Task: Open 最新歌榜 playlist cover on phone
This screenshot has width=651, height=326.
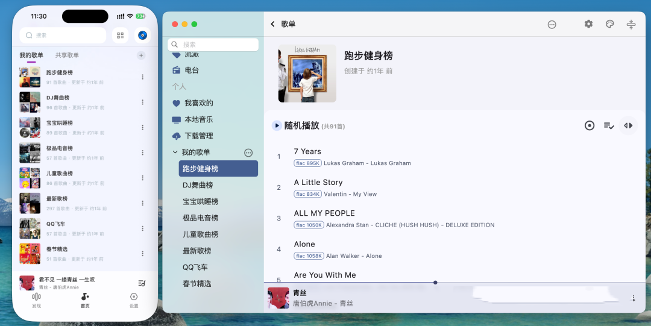Action: [30, 203]
